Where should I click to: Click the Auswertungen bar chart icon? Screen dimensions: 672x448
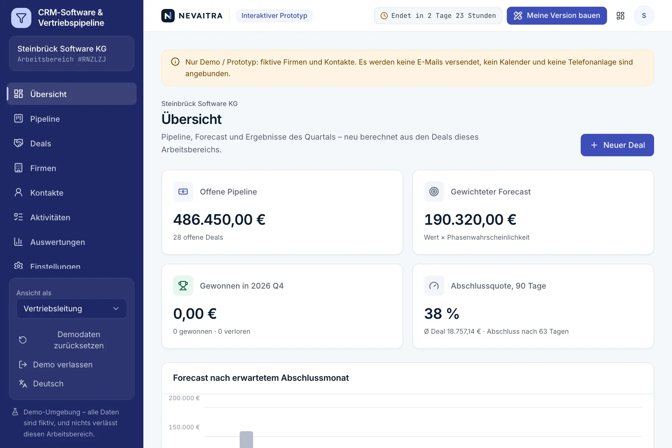coord(18,242)
